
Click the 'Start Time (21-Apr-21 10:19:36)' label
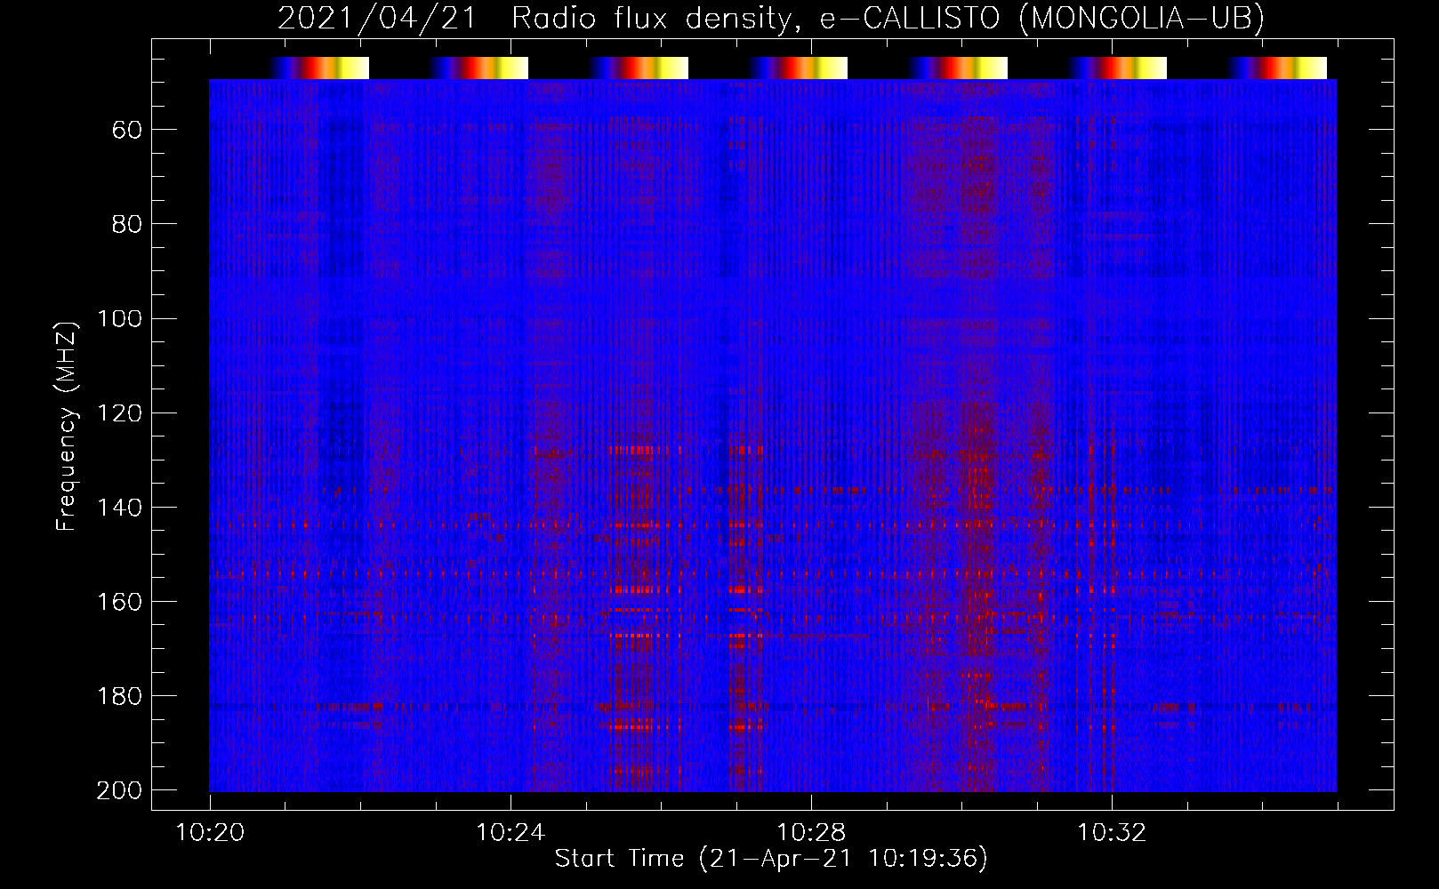tap(771, 859)
